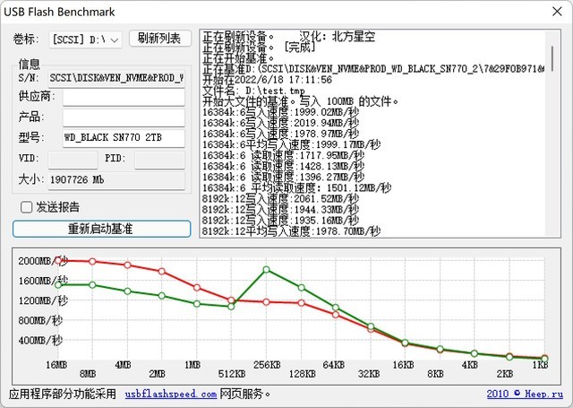Click the log panel scrollbar thumb
The height and width of the screenshot is (408, 573).
[x=552, y=58]
